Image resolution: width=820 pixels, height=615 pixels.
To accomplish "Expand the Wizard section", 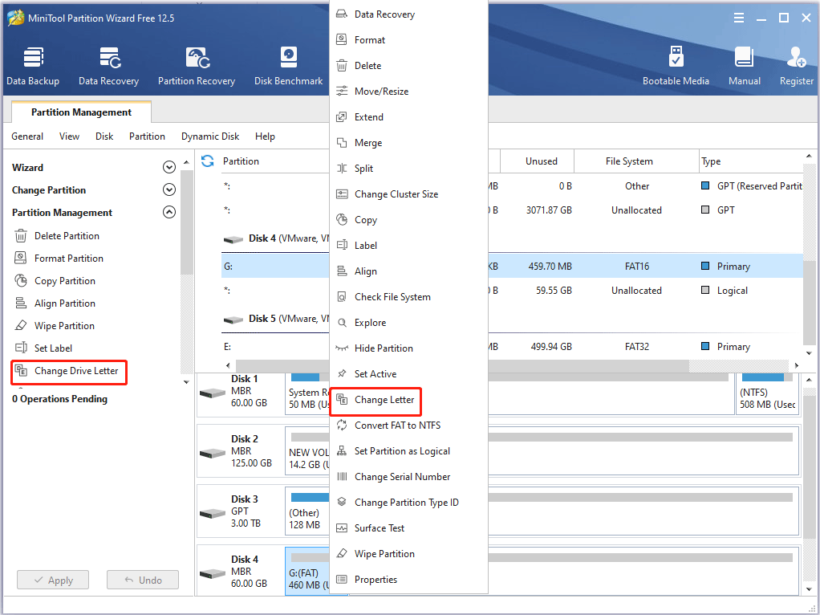I will pyautogui.click(x=169, y=167).
